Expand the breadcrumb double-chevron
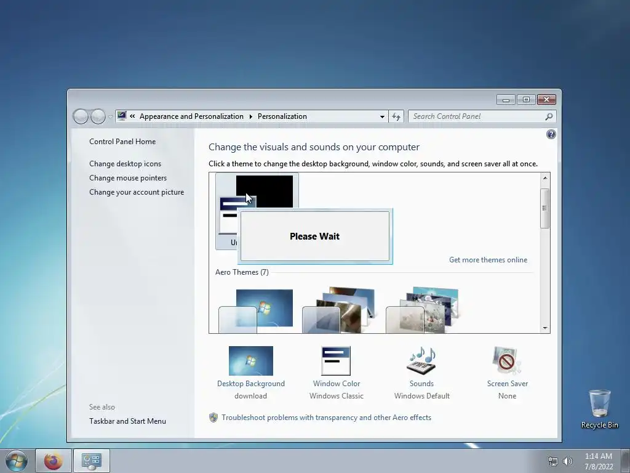The image size is (630, 473). pos(132,116)
